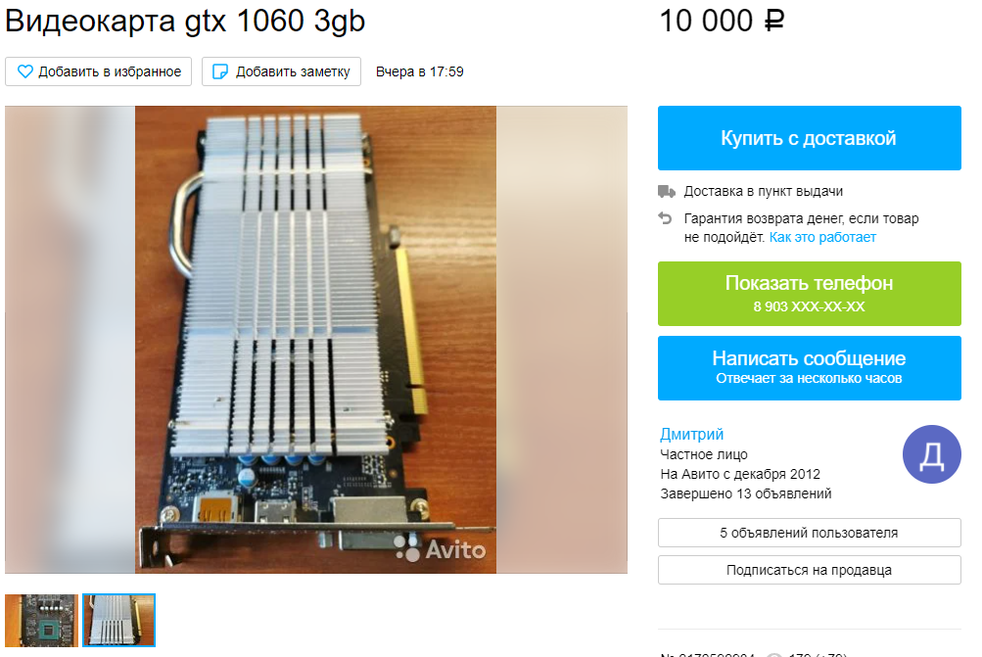Image resolution: width=982 pixels, height=657 pixels.
Task: Reveal the seller number with Показать телефон
Action: pos(809,294)
